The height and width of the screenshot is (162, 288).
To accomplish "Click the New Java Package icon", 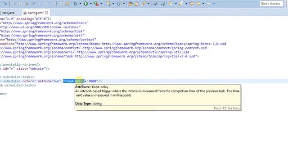I will tap(108, 4).
